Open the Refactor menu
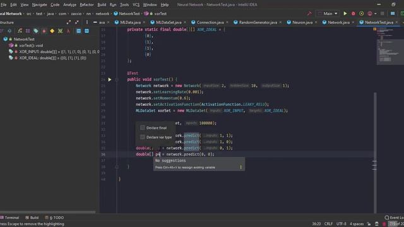The image size is (404, 227). [x=86, y=4]
